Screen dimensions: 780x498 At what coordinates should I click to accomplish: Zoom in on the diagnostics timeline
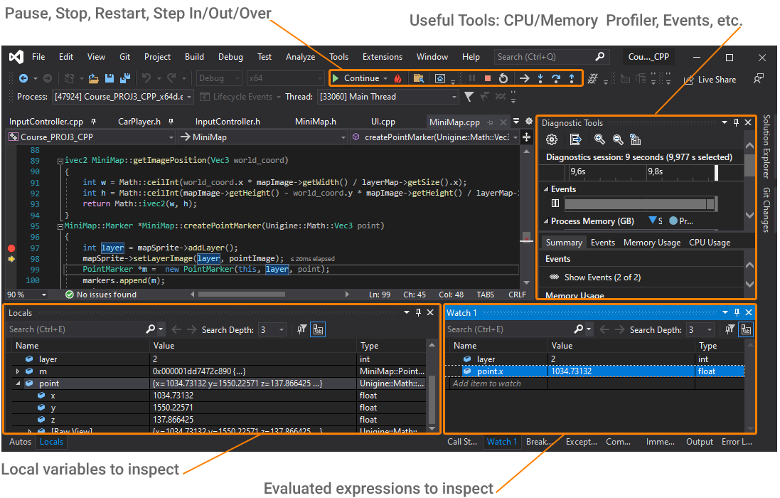[x=600, y=139]
